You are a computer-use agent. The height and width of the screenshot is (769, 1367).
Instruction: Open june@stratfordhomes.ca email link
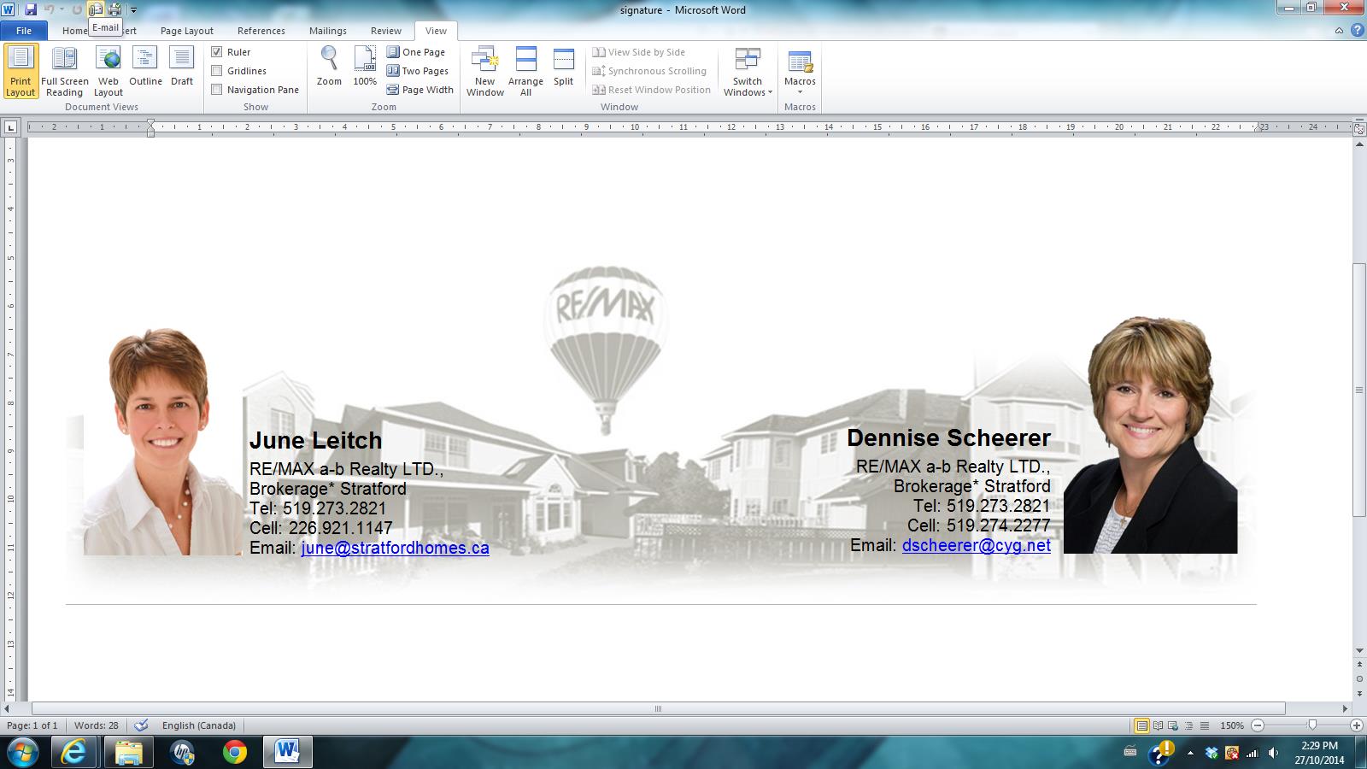(x=395, y=548)
